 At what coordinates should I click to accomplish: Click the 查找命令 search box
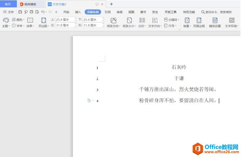point(217,12)
